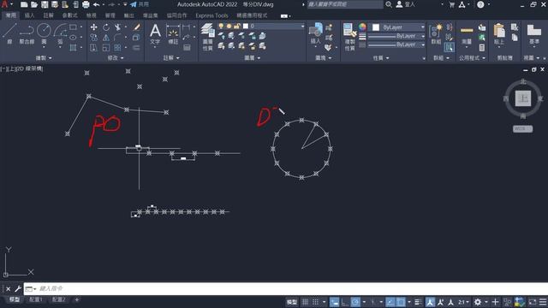Toggle annotation visibility in status bar
548x308 pixels.
[430, 302]
